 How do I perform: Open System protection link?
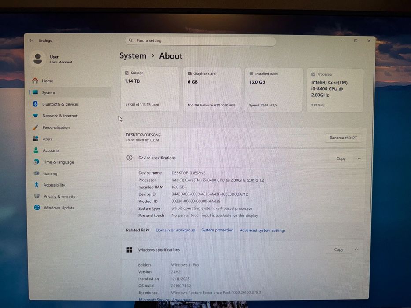pos(217,230)
